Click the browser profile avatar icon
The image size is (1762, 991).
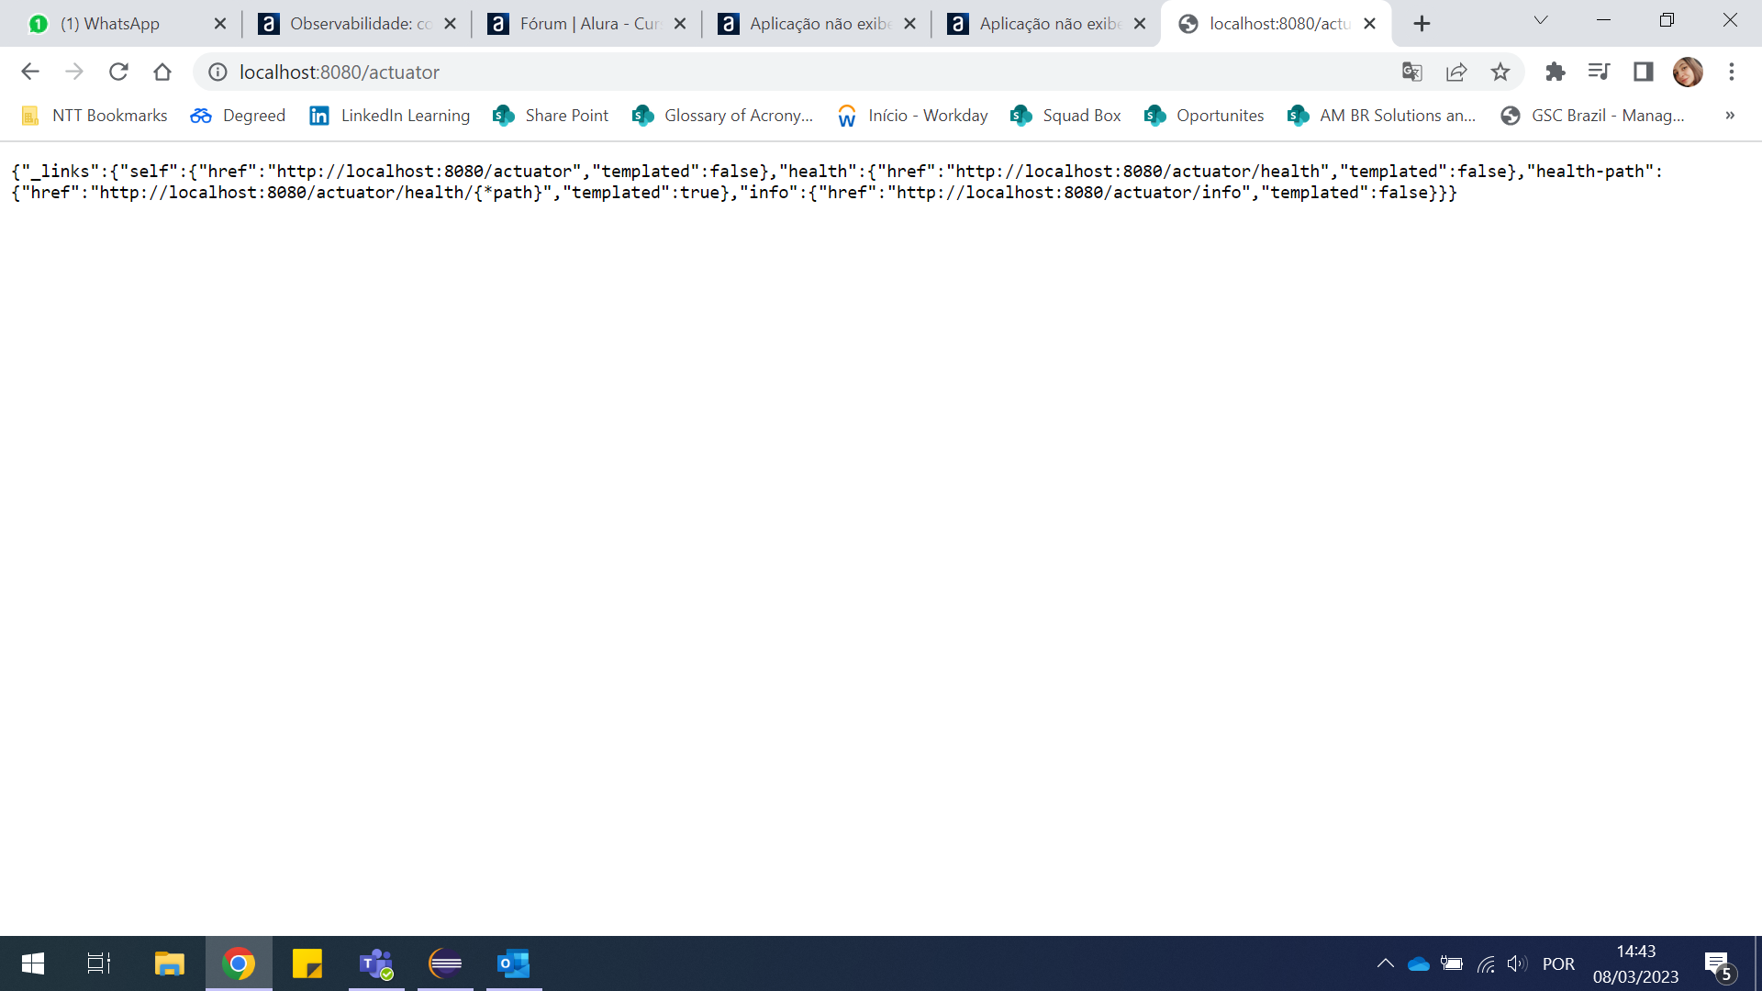(x=1690, y=72)
